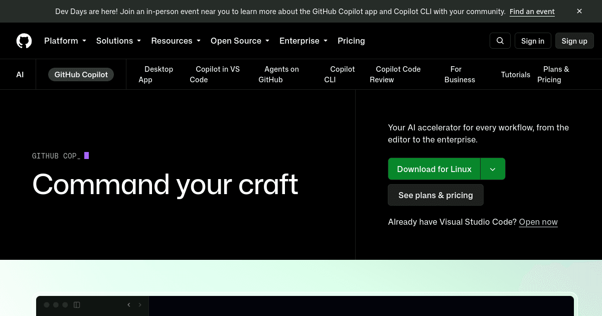Follow the Find an event link

[532, 11]
